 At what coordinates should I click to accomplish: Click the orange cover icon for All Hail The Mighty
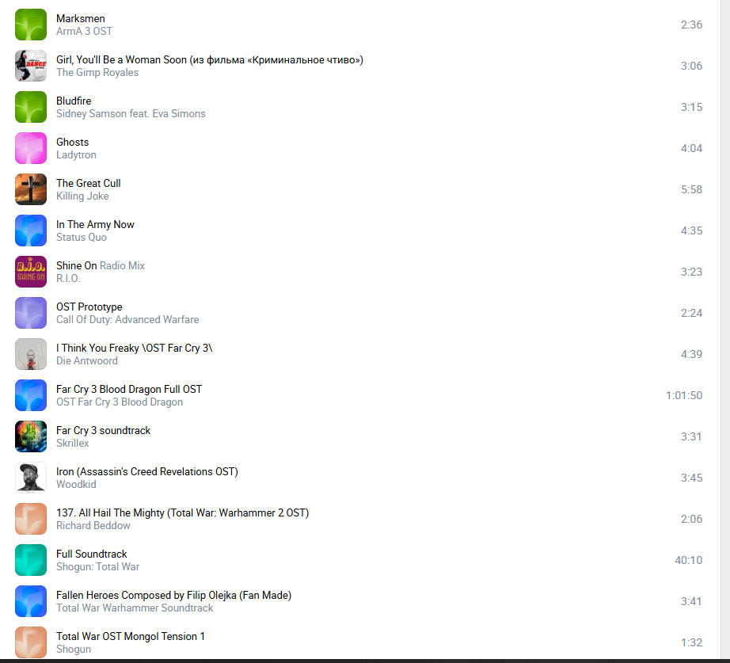pyautogui.click(x=31, y=519)
